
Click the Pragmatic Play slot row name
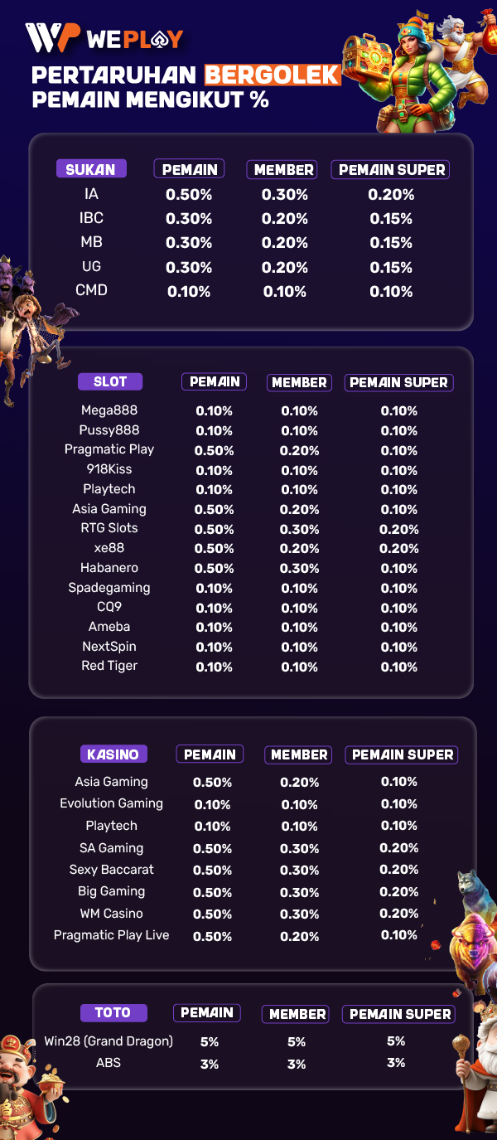pyautogui.click(x=109, y=449)
